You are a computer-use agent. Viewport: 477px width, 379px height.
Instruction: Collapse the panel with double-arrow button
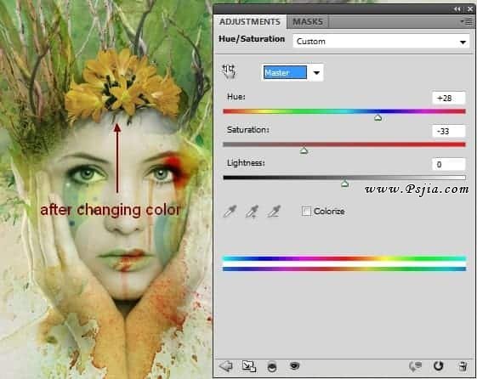[x=457, y=9]
